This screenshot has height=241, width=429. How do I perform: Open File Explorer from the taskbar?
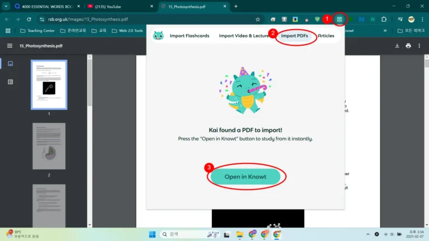(240, 234)
